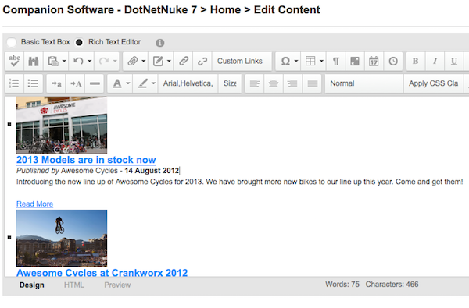
Task: Click the 14 August 2012 date text
Action: 152,171
